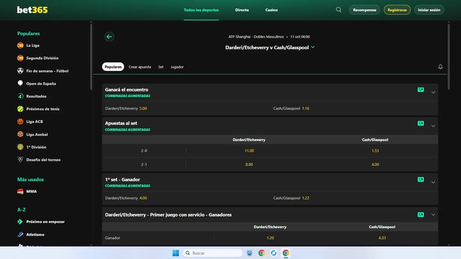Click the basketball icon for Liga ACB
The height and width of the screenshot is (259, 461).
tap(20, 121)
